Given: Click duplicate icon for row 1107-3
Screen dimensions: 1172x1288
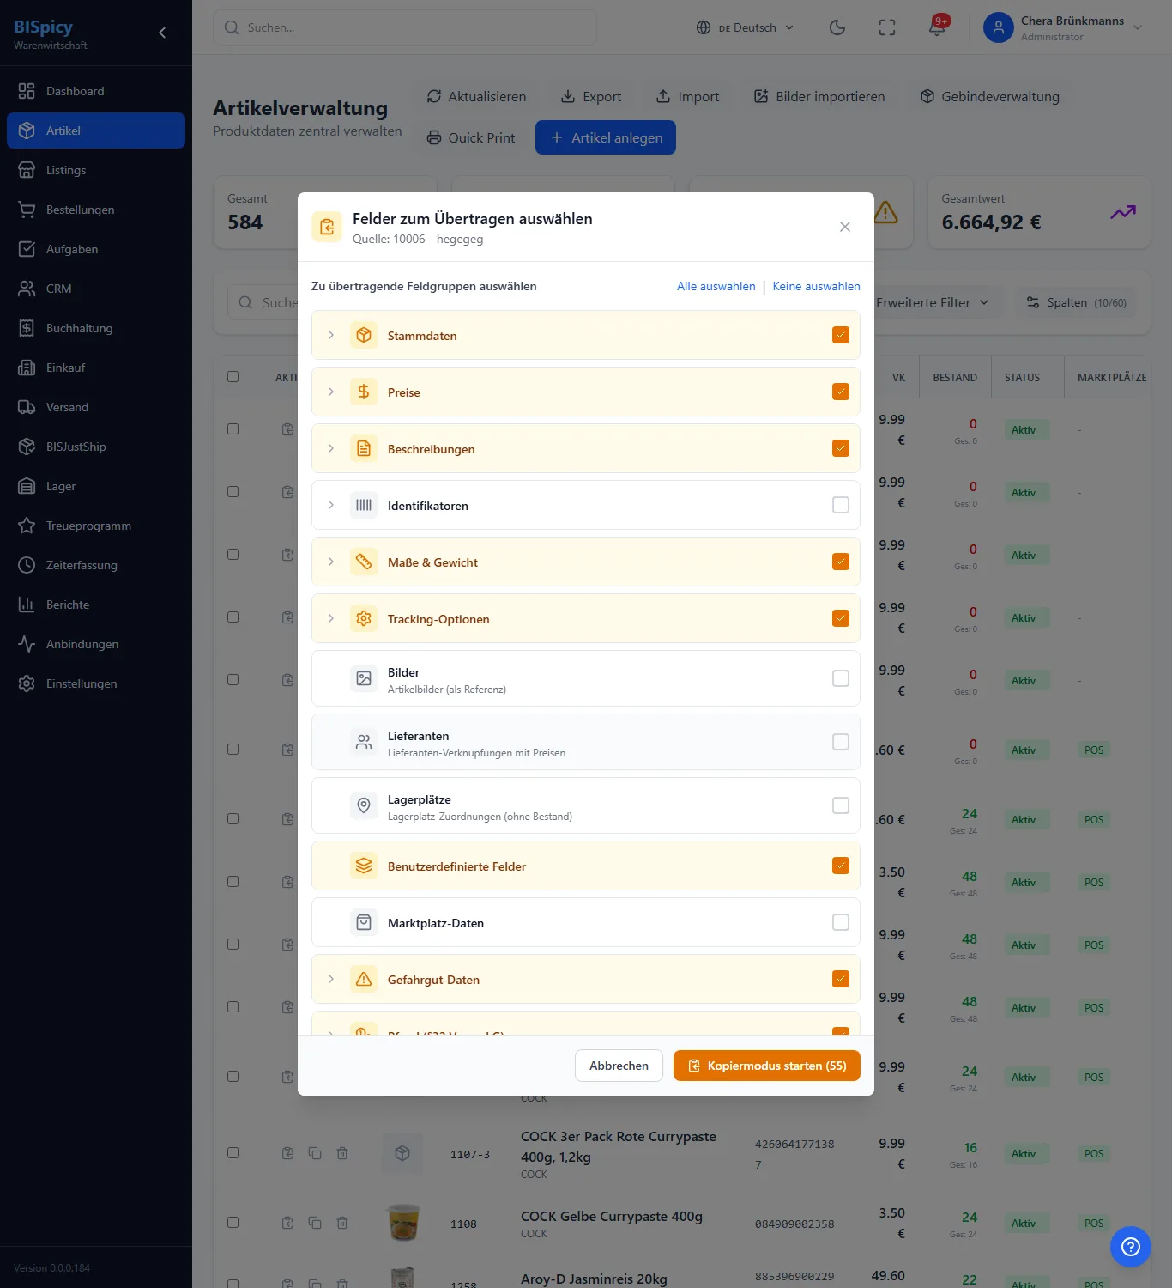Looking at the screenshot, I should pyautogui.click(x=315, y=1153).
